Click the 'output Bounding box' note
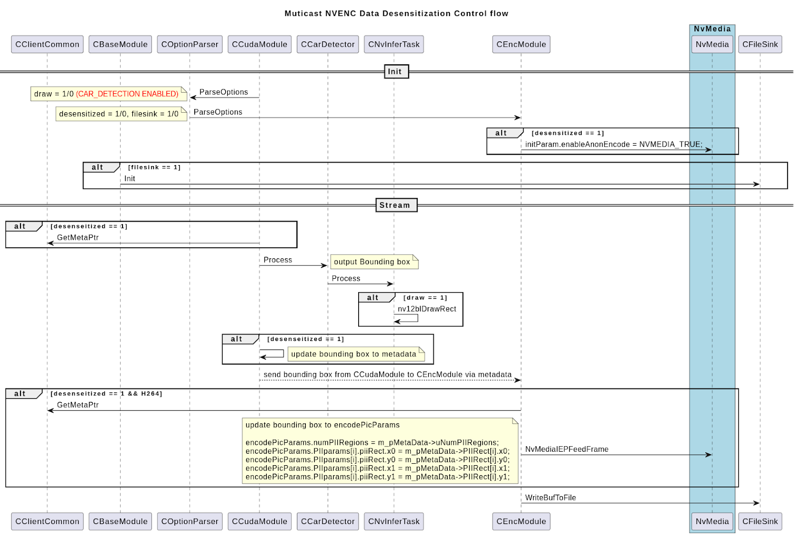Screen dimensions: 797x536 [374, 262]
